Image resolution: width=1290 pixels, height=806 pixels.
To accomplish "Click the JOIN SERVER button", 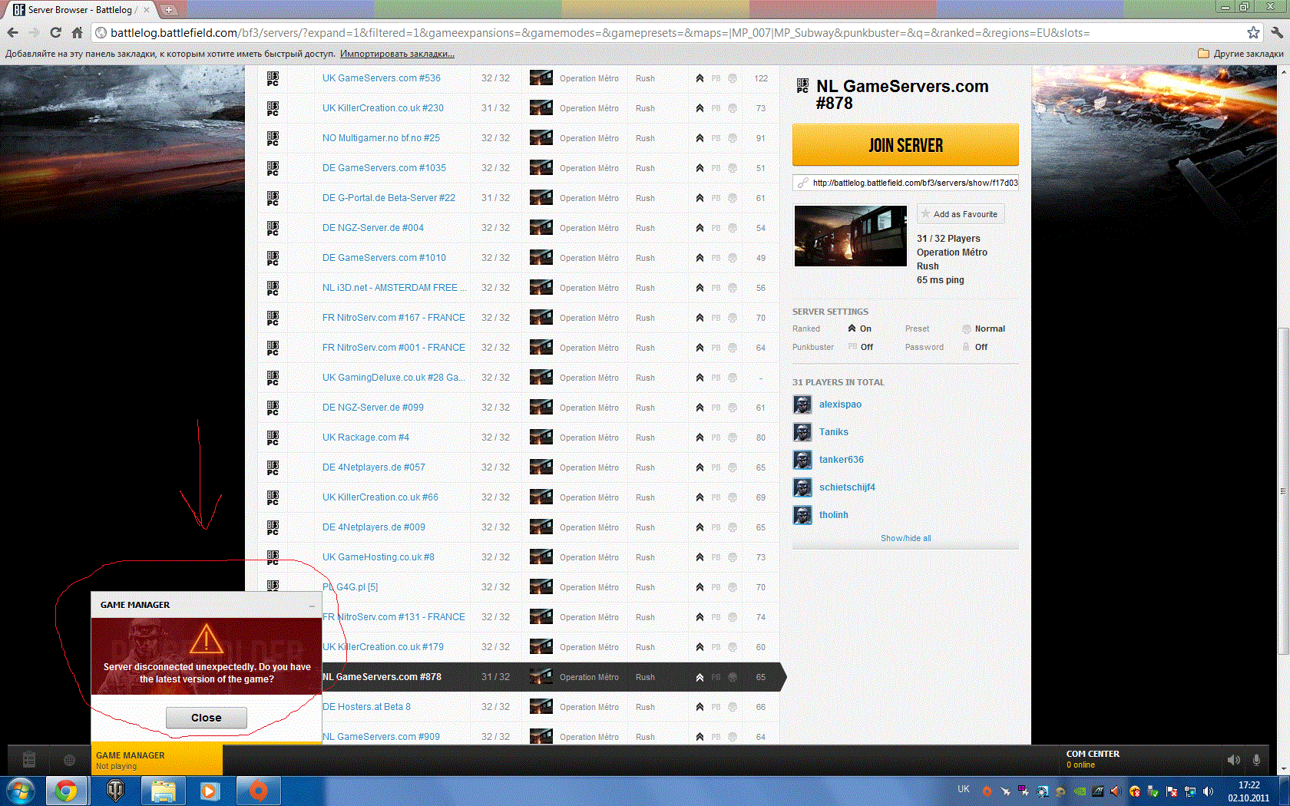I will click(x=905, y=145).
